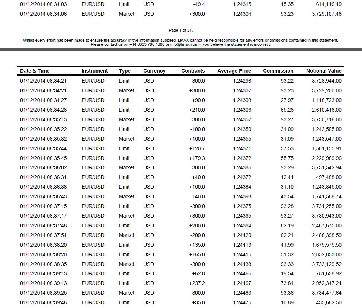Select notional value 3,729,107.48

326,14
